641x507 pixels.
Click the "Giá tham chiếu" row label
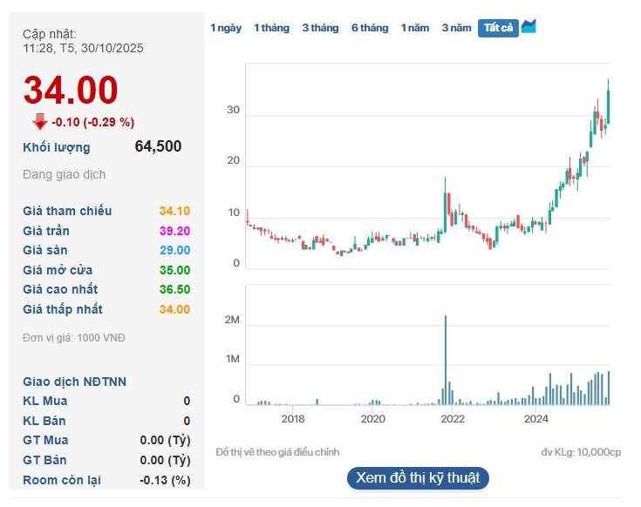point(67,211)
